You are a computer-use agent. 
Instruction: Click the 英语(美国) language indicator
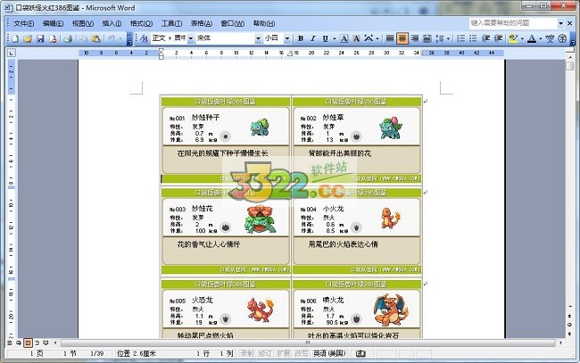(329, 354)
